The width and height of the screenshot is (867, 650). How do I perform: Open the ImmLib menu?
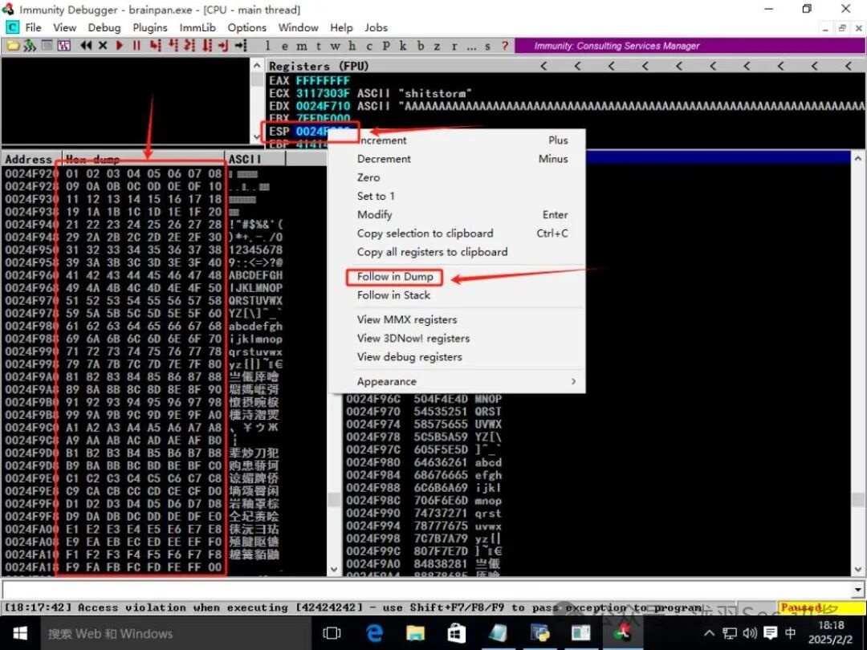pyautogui.click(x=197, y=27)
